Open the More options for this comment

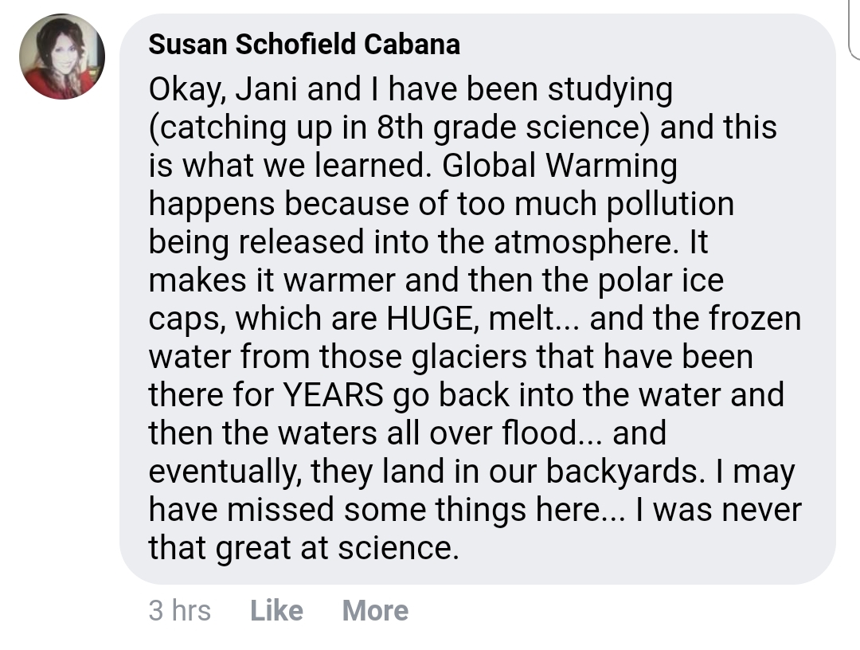[375, 610]
